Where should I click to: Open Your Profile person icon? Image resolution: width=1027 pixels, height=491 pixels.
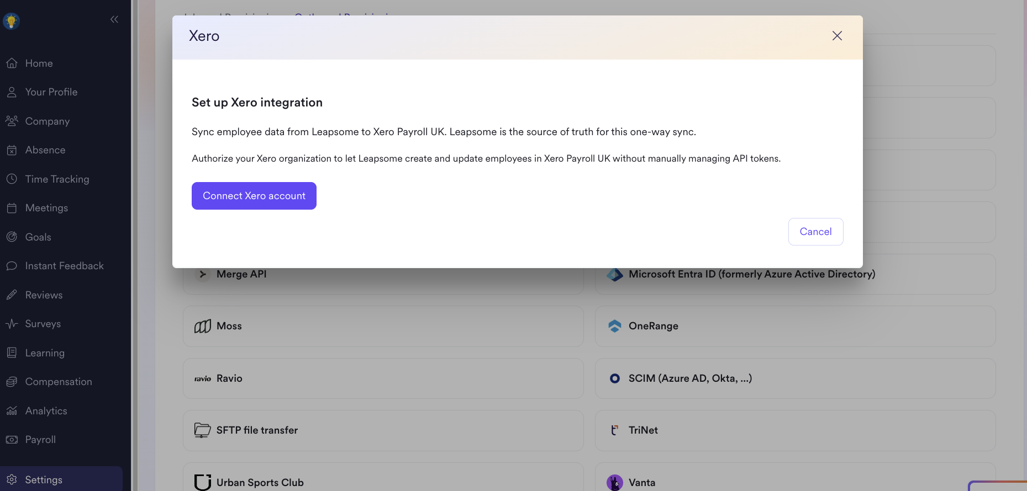click(x=12, y=92)
